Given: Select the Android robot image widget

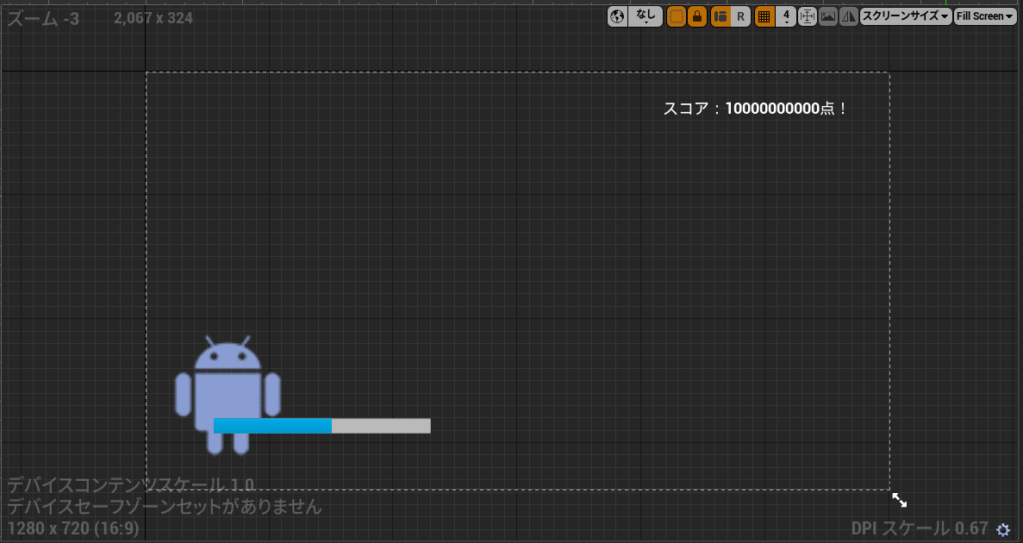Looking at the screenshot, I should pos(228,395).
